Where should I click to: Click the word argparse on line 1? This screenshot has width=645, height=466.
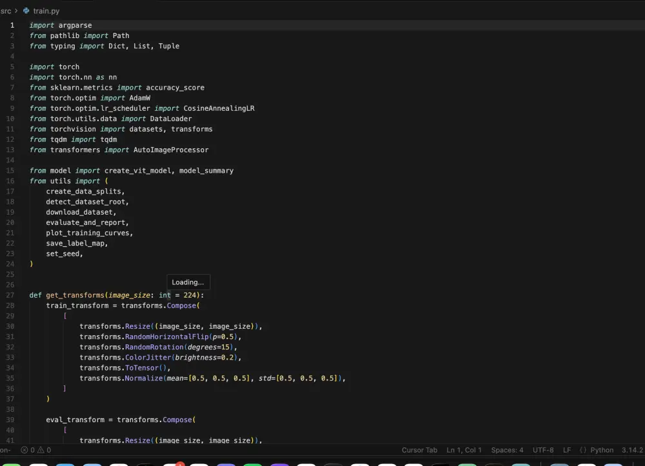[x=75, y=25]
